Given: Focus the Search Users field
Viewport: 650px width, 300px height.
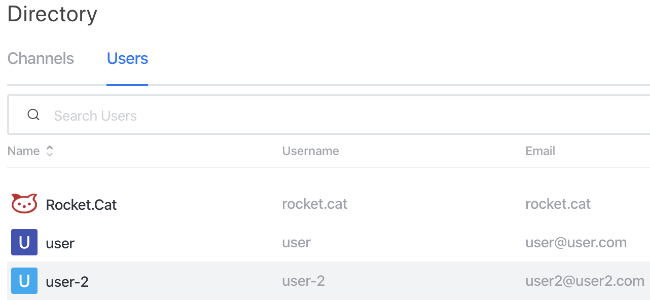Looking at the screenshot, I should tap(329, 115).
